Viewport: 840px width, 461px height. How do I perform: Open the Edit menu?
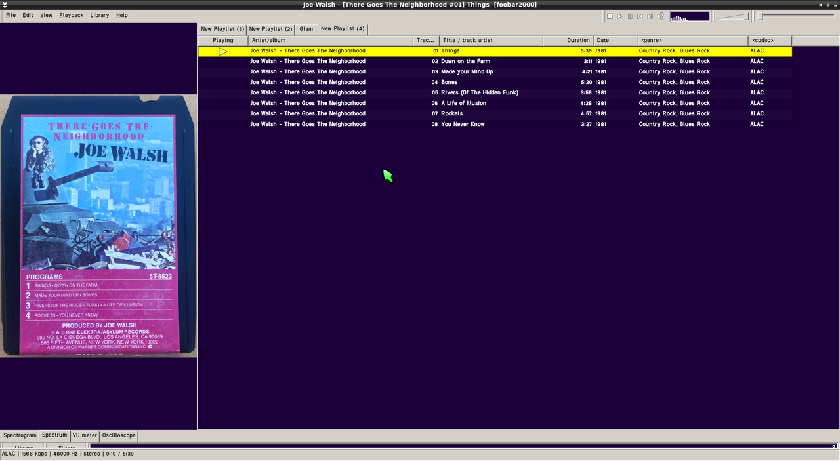pos(28,15)
